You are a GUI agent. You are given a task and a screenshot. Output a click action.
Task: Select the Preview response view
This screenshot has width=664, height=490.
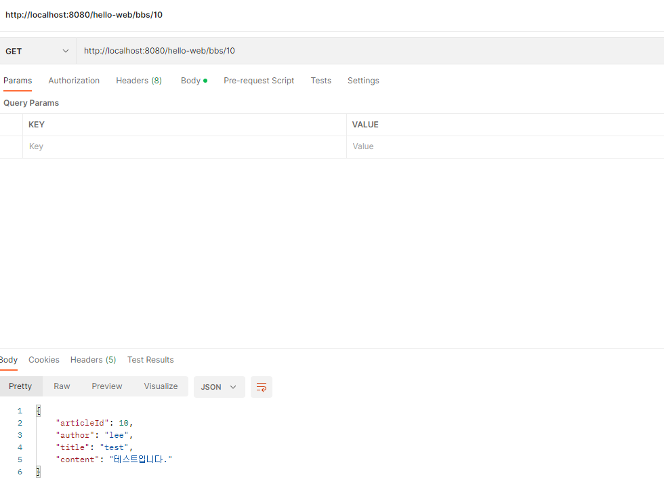tap(107, 386)
